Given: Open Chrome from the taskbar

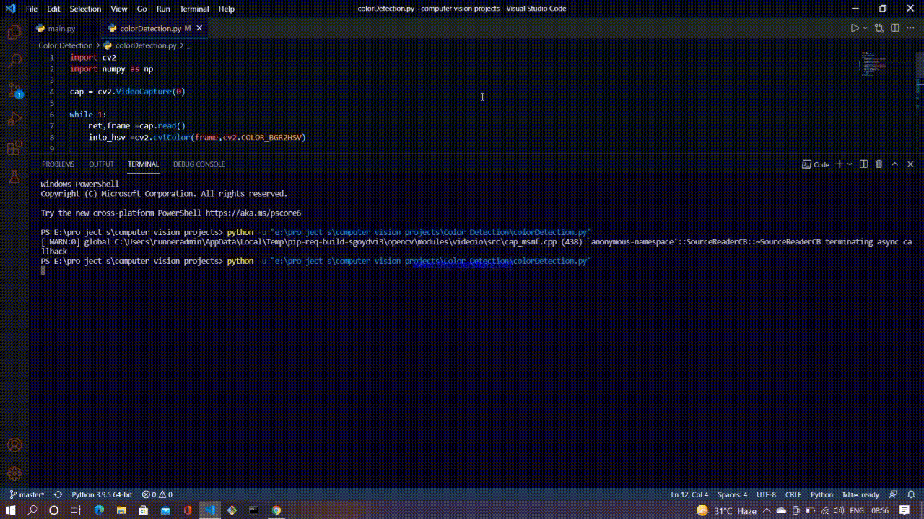Looking at the screenshot, I should [x=276, y=510].
